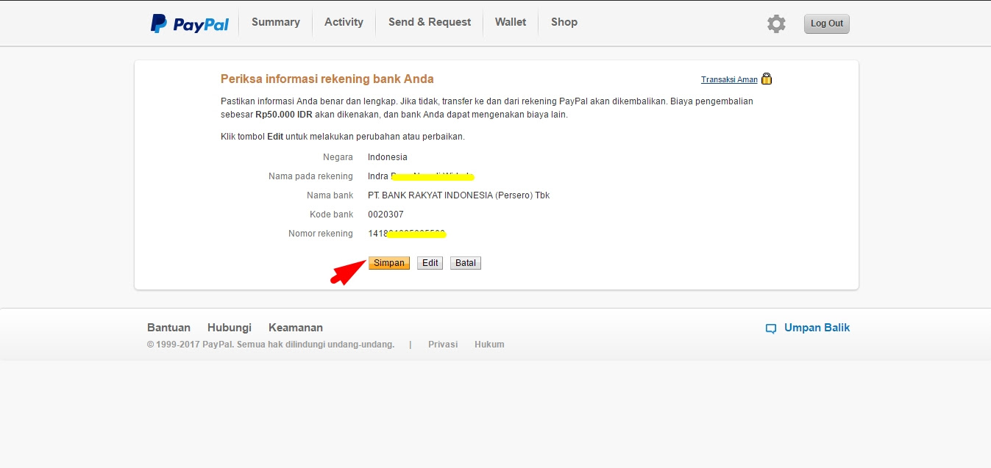The width and height of the screenshot is (991, 468).
Task: Open the Transaksi Aman link
Action: click(729, 79)
